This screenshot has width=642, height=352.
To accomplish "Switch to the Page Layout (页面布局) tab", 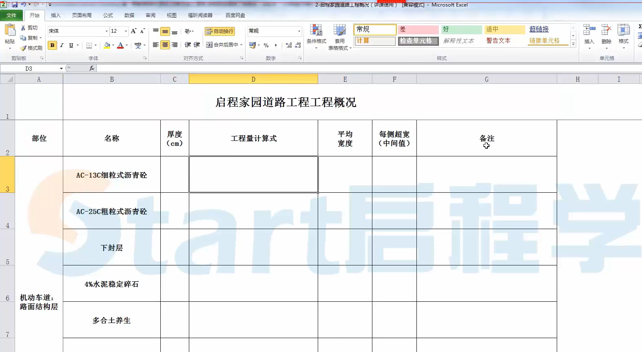I will pos(82,16).
